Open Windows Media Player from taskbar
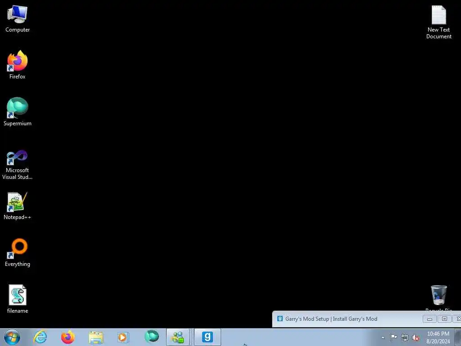461x346 pixels. click(x=123, y=337)
